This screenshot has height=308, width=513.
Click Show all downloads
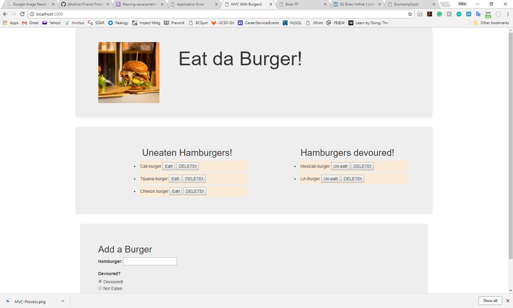(490, 301)
